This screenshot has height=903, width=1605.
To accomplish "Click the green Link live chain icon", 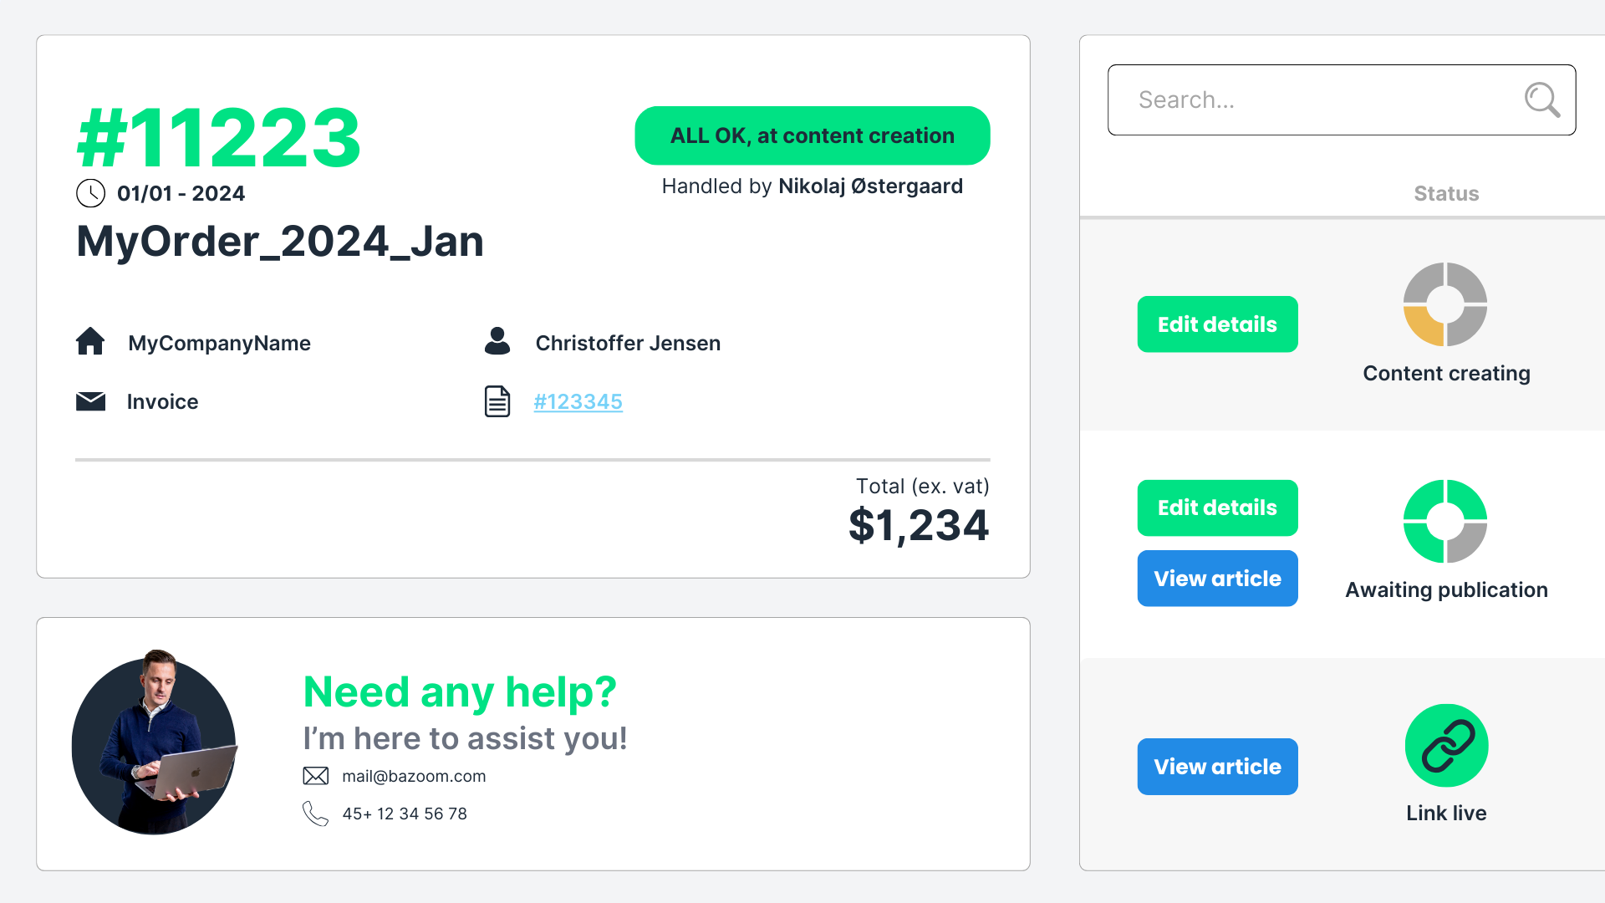I will coord(1447,746).
